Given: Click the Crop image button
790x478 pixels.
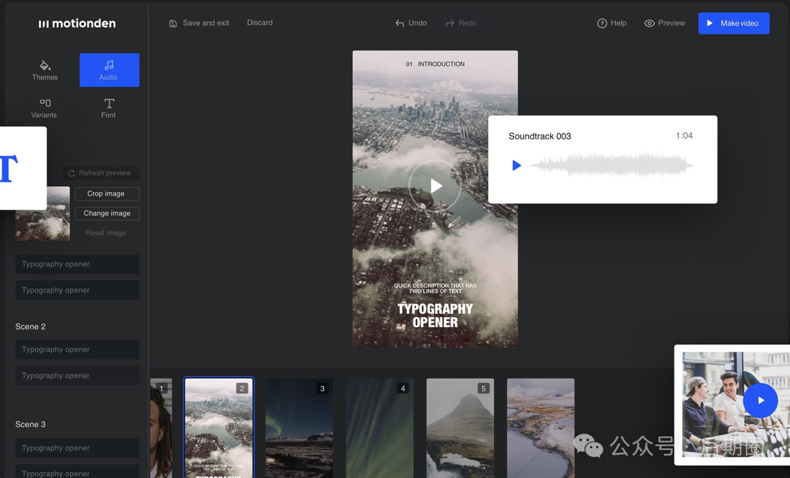Looking at the screenshot, I should 107,194.
